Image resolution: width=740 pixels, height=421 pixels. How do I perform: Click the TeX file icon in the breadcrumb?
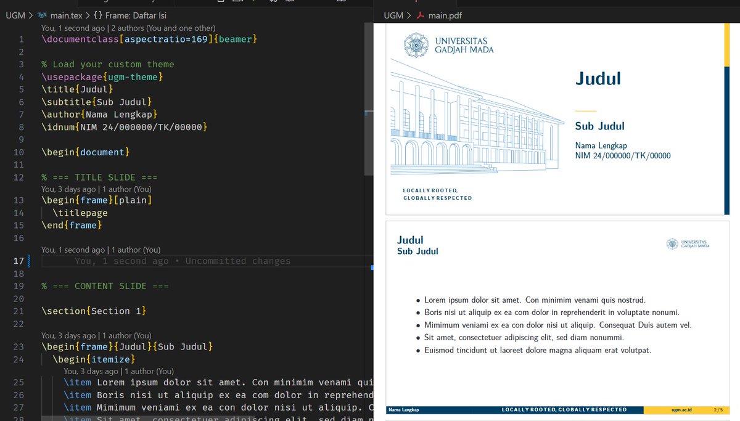click(x=42, y=15)
